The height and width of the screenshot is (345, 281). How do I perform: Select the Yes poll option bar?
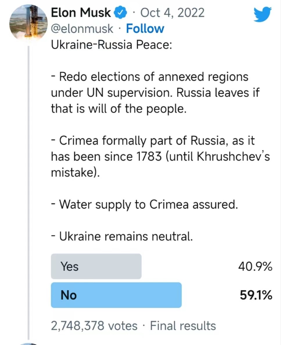pos(96,266)
